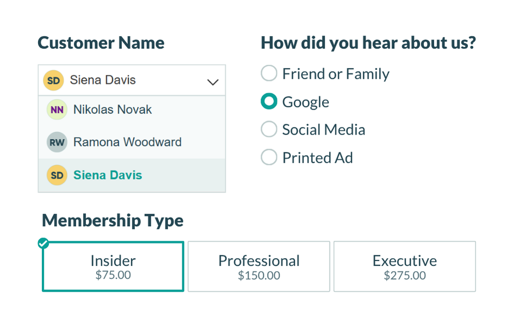Click the selected Insider $75.00 membership card

tap(113, 266)
